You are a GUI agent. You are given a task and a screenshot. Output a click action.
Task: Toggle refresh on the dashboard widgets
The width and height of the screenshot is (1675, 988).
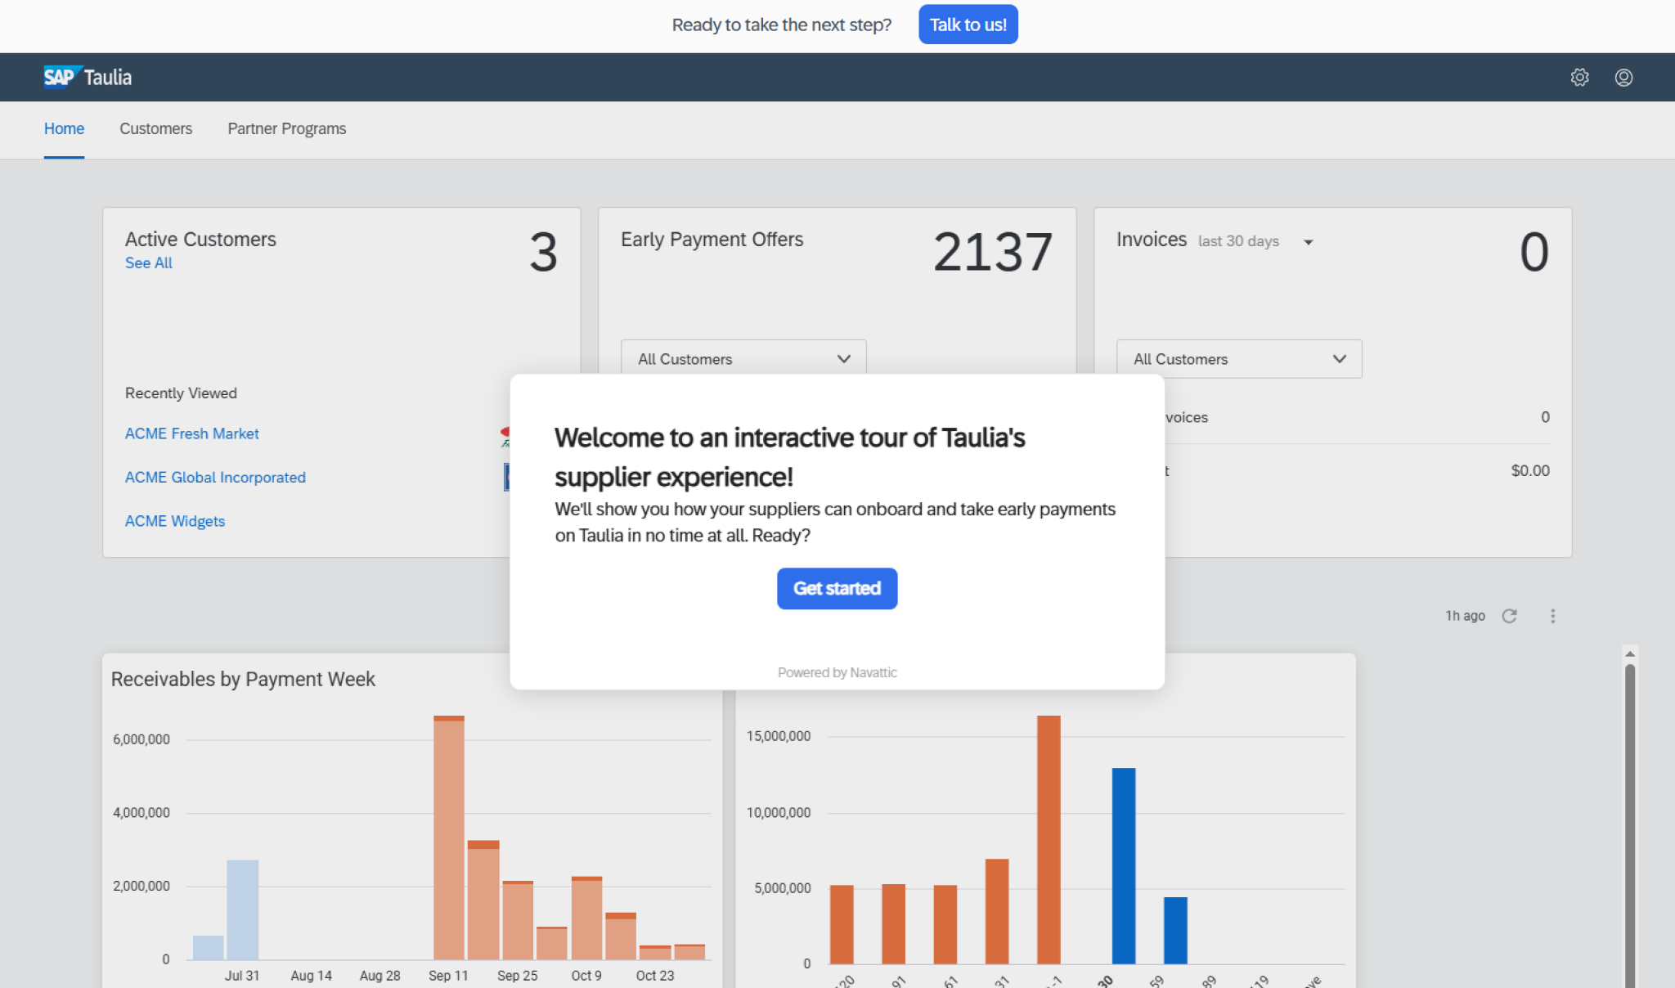[x=1510, y=616]
